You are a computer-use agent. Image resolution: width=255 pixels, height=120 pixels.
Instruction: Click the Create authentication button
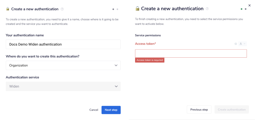[x=232, y=110]
